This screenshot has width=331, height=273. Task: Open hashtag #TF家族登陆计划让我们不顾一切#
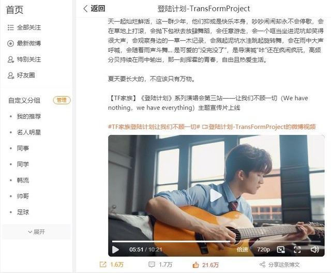point(154,127)
